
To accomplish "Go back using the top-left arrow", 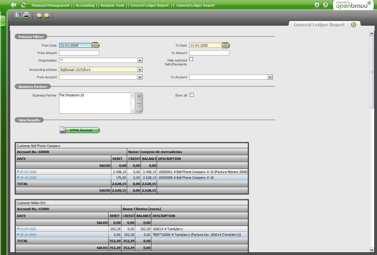I will point(13,5).
